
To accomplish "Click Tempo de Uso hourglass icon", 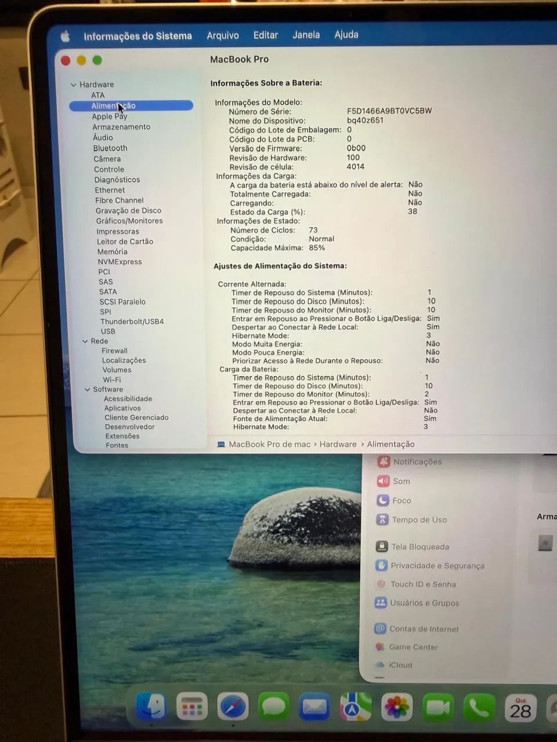I will [x=382, y=519].
